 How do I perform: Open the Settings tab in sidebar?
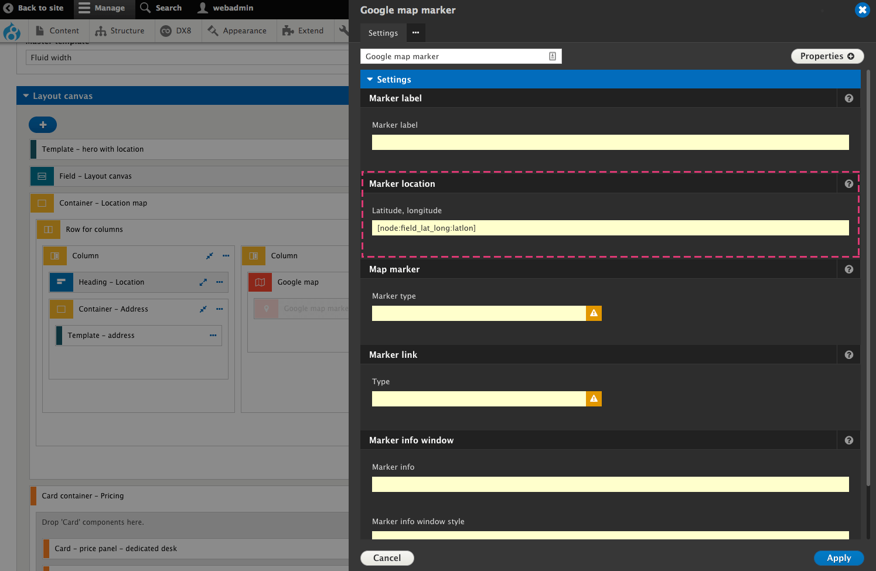click(383, 33)
